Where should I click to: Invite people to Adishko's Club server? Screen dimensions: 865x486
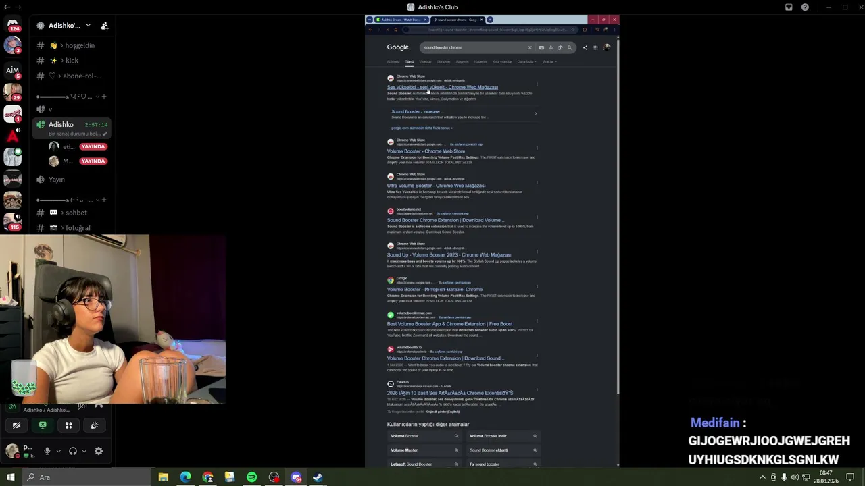(105, 26)
